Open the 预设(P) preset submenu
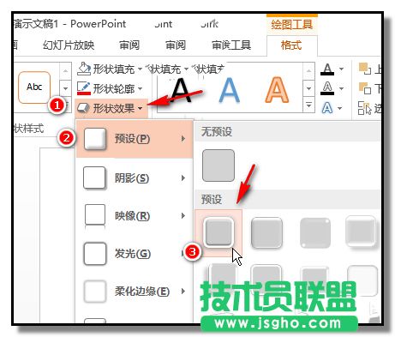This screenshot has width=395, height=337. click(135, 139)
